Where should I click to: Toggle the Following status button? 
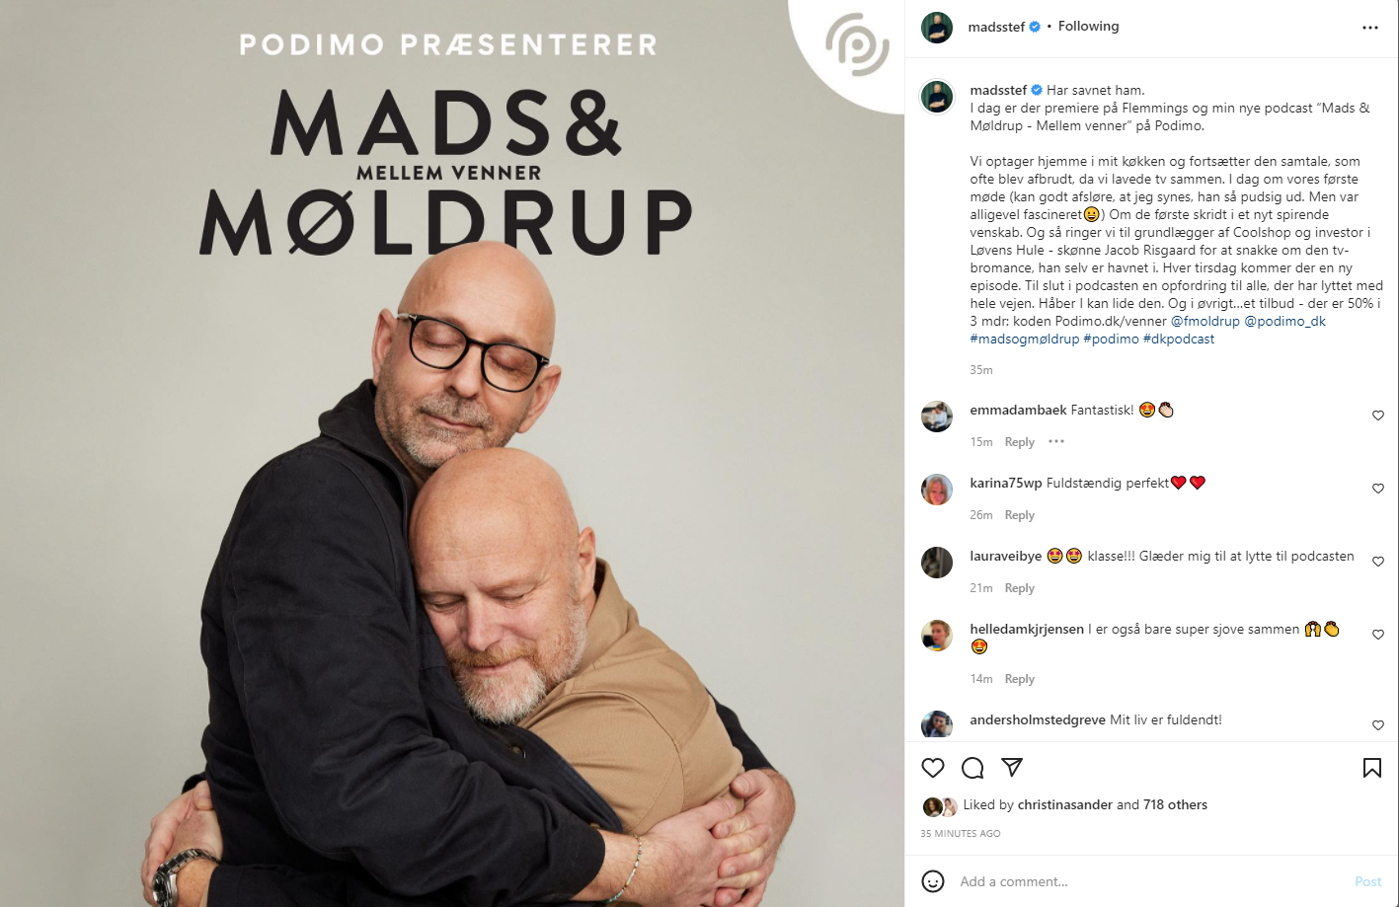coord(1088,27)
